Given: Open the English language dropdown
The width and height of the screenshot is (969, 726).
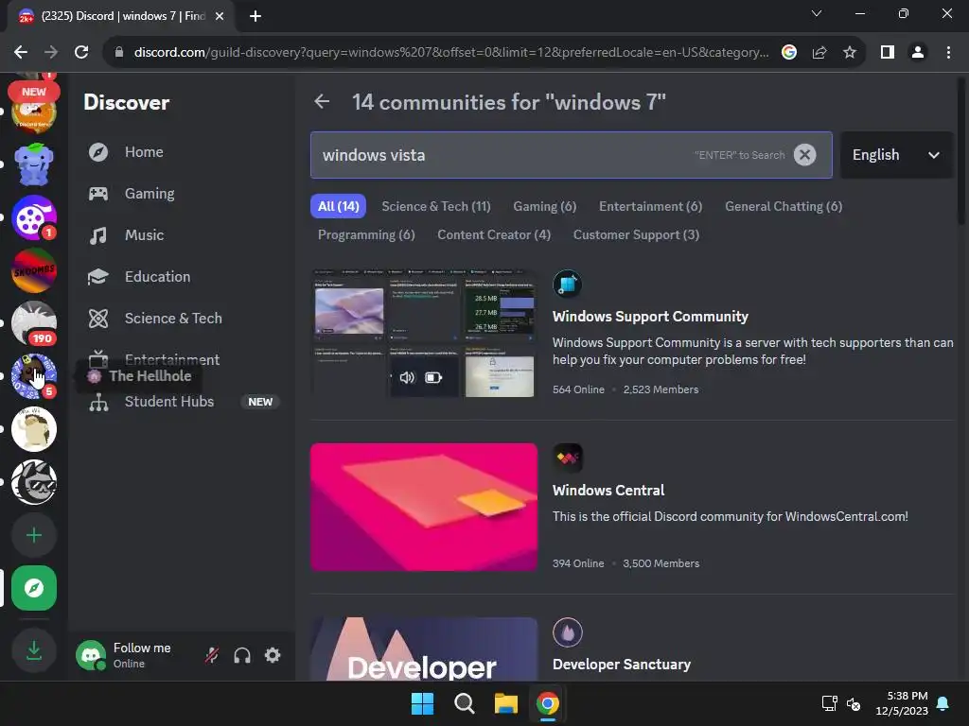Looking at the screenshot, I should pos(896,155).
